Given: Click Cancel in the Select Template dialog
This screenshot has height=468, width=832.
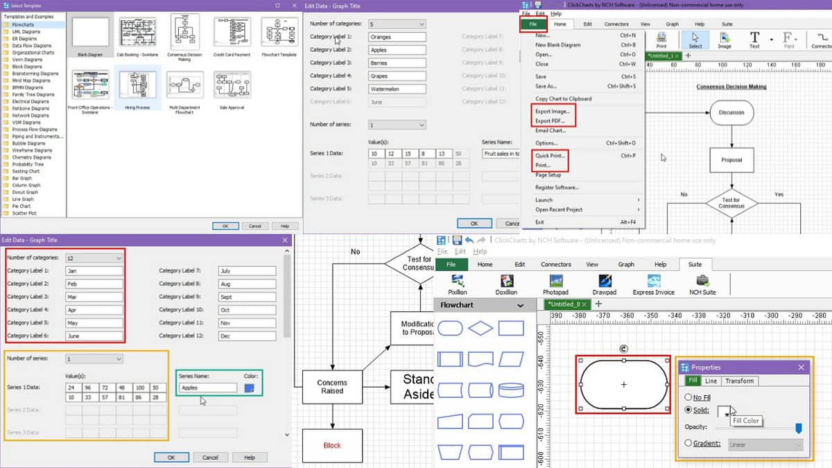Looking at the screenshot, I should (255, 226).
